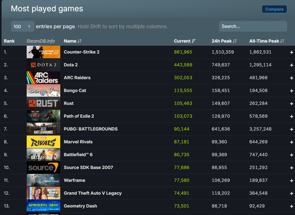Select 24h peak value 118,202

tap(221, 193)
